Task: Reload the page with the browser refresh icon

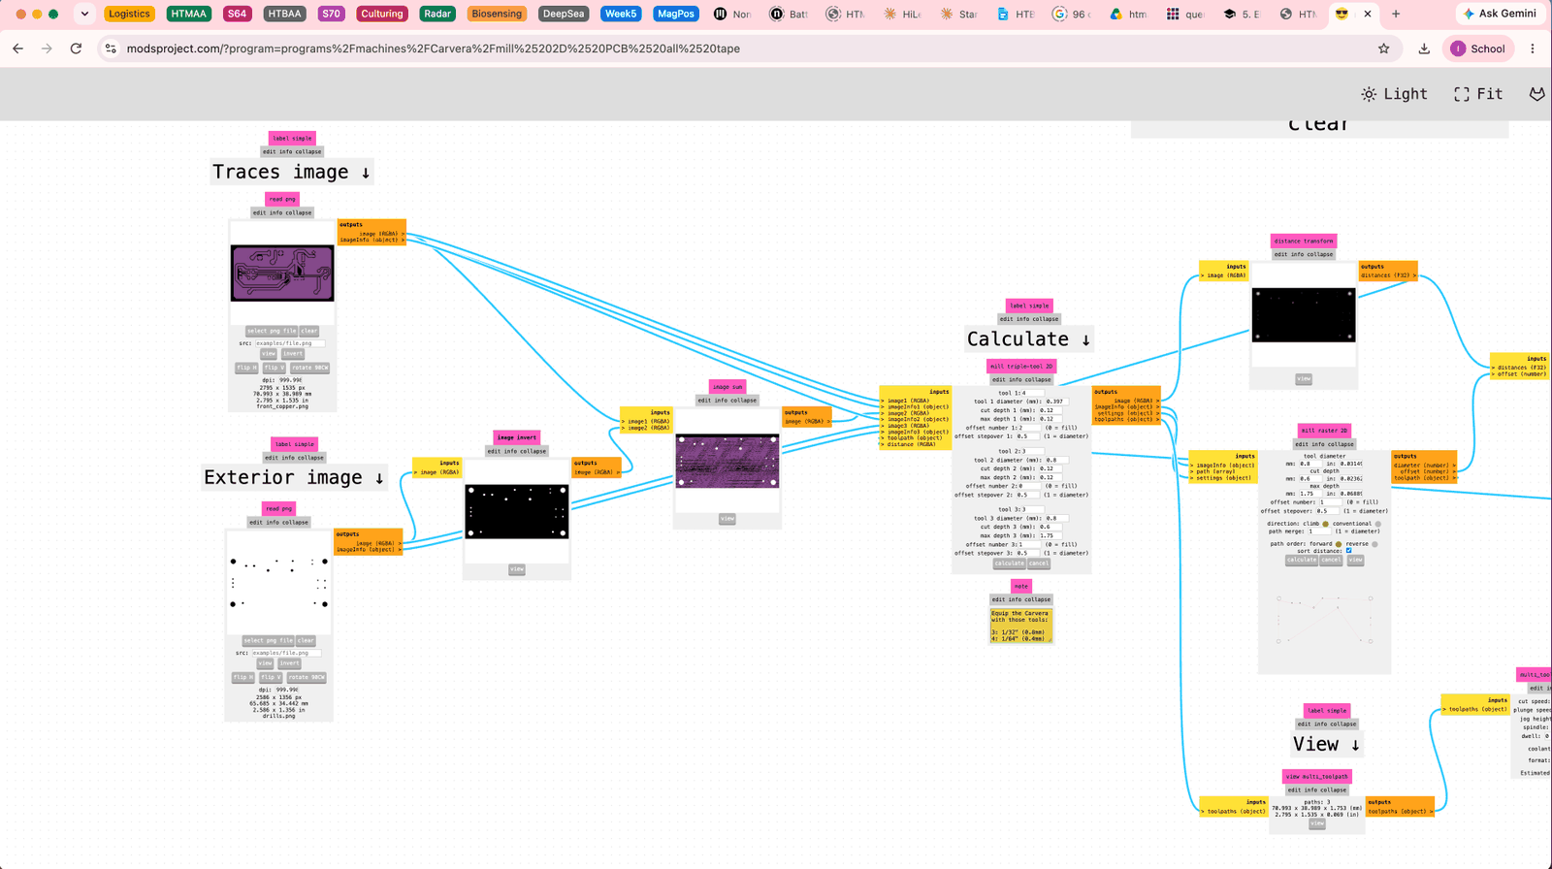Action: tap(76, 48)
